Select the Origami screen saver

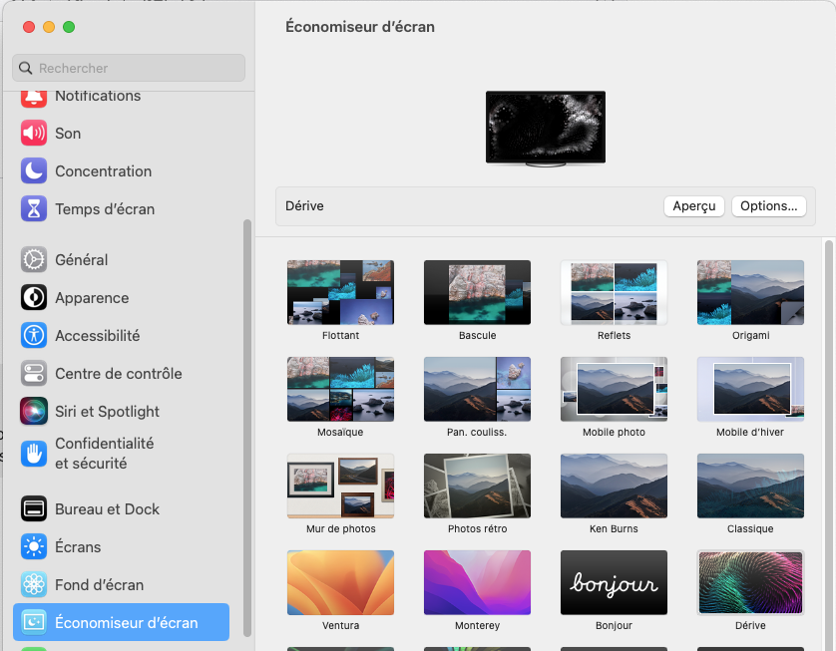pyautogui.click(x=750, y=292)
